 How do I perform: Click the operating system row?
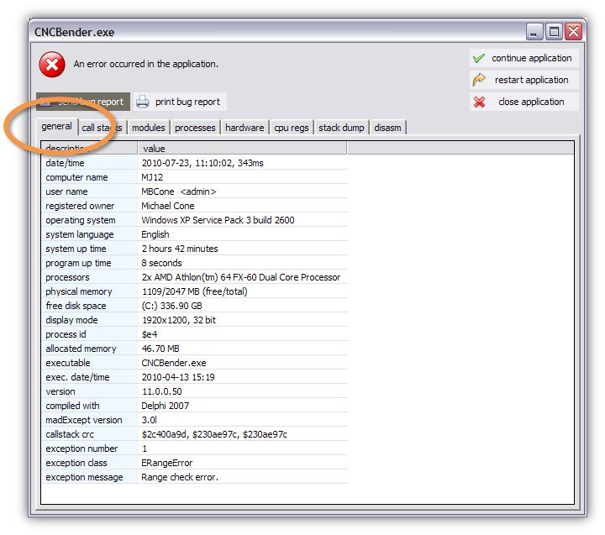195,220
